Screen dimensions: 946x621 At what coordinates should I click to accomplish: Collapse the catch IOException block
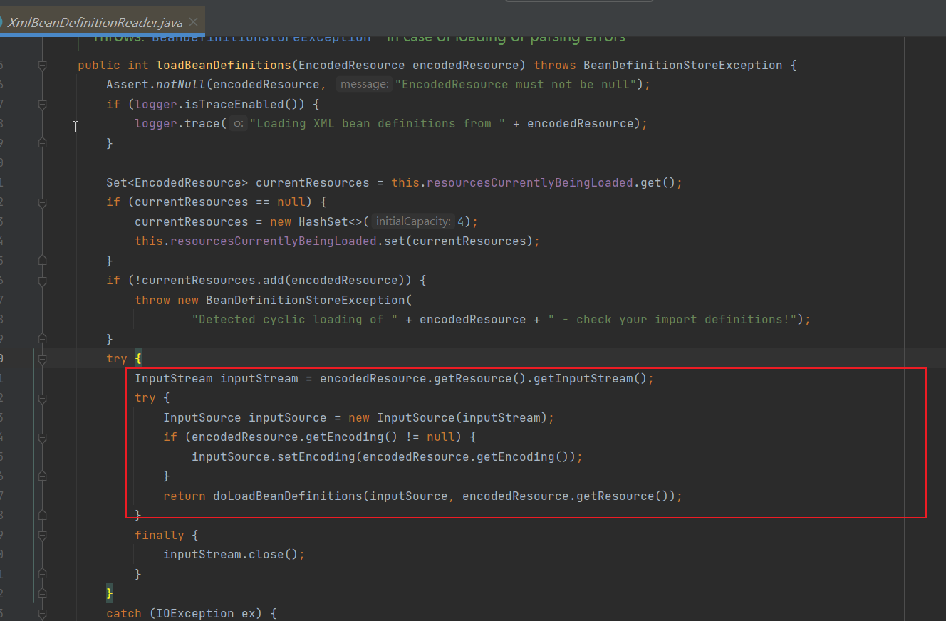(42, 614)
